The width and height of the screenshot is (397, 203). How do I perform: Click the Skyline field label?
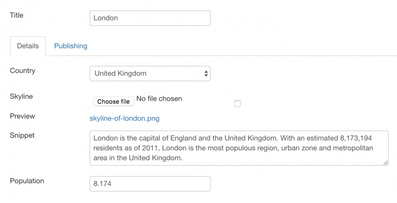pos(21,96)
